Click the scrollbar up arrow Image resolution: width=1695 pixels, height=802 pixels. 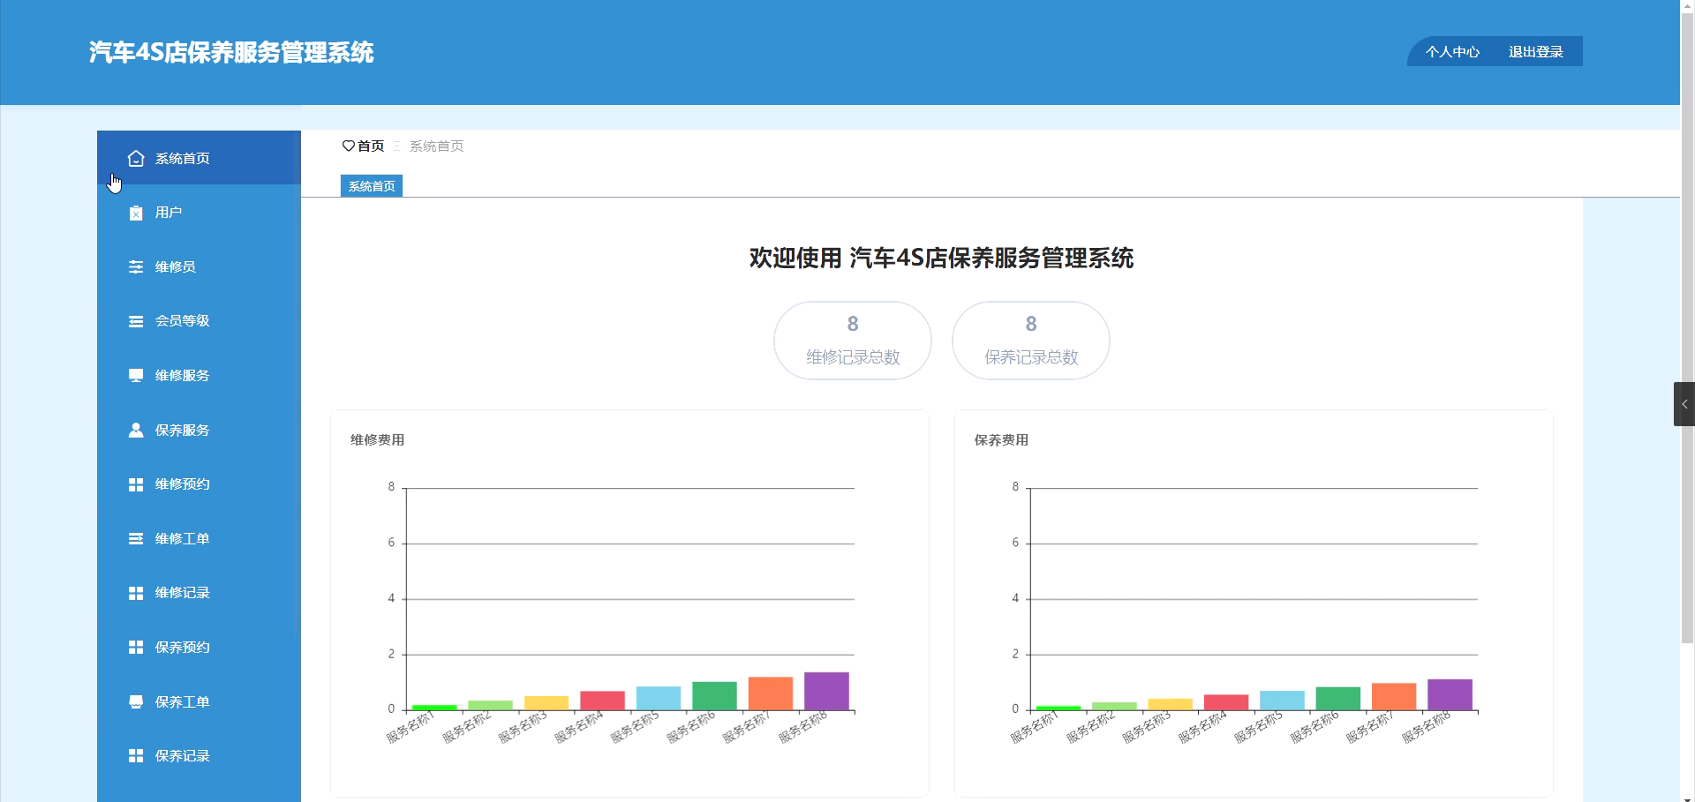tap(1687, 6)
